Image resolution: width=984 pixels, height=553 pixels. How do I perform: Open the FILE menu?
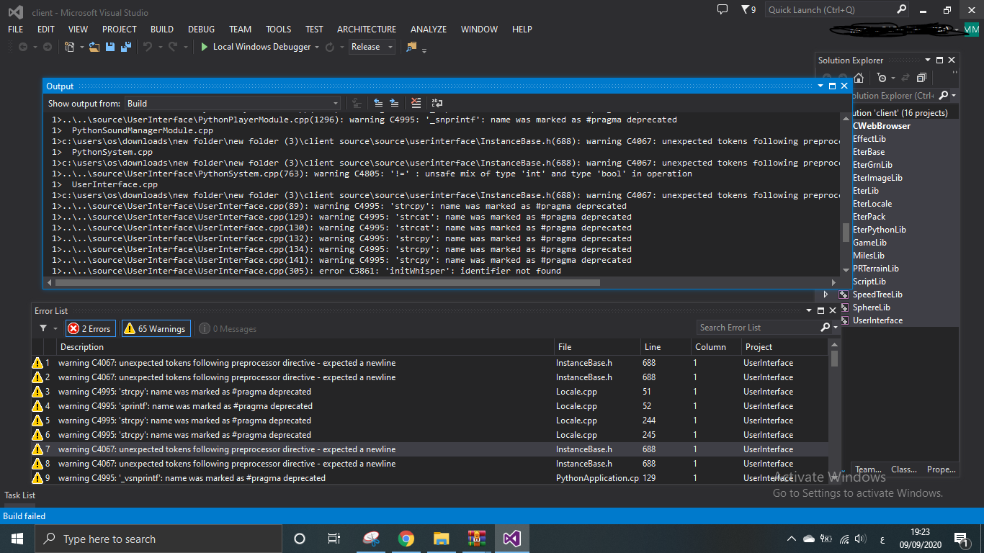coord(16,30)
